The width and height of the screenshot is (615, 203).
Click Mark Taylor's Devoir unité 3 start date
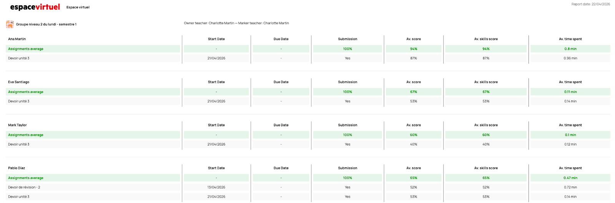pyautogui.click(x=216, y=144)
